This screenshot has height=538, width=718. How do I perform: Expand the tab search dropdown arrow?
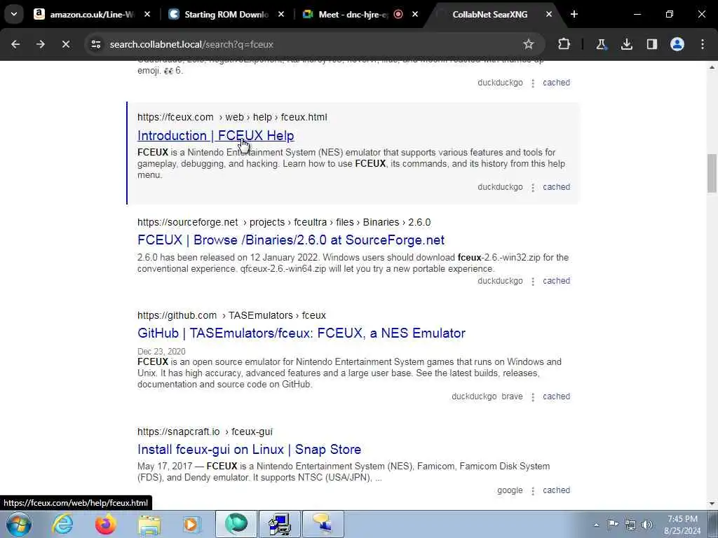(x=14, y=14)
